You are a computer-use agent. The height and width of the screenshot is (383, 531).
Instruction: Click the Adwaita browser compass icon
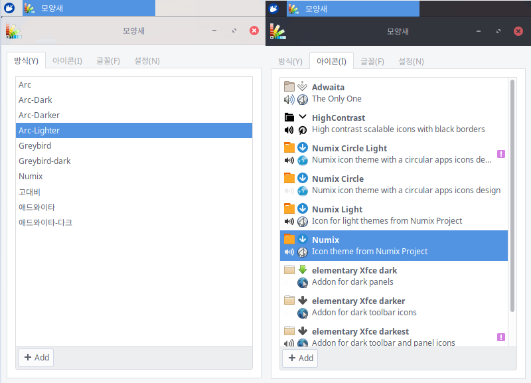303,100
